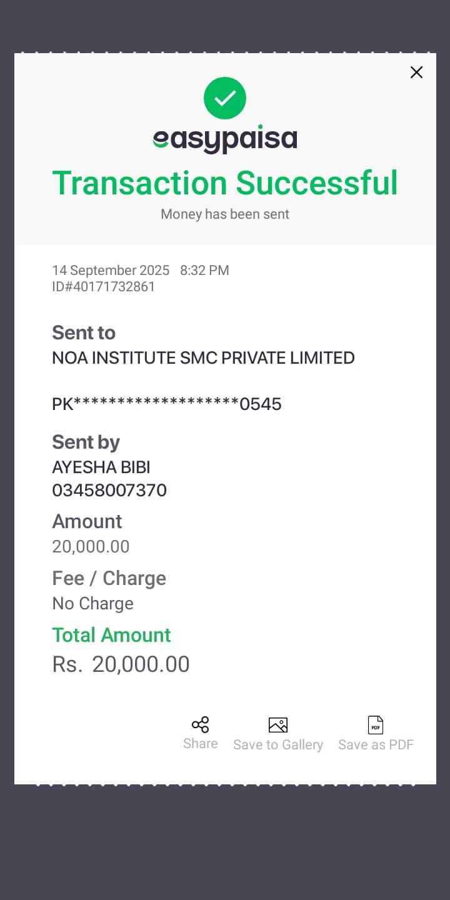Select recipient name NOA INSTITUTE SMC PRIVATE LIMITED
The height and width of the screenshot is (900, 450).
pos(203,358)
